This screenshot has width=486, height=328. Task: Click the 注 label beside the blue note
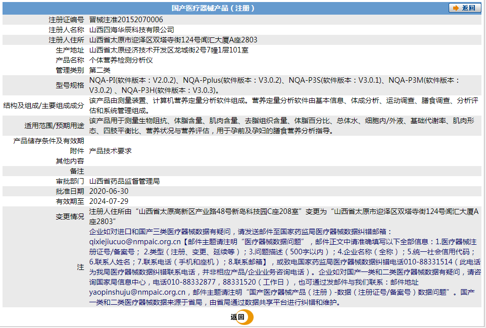(x=81, y=267)
